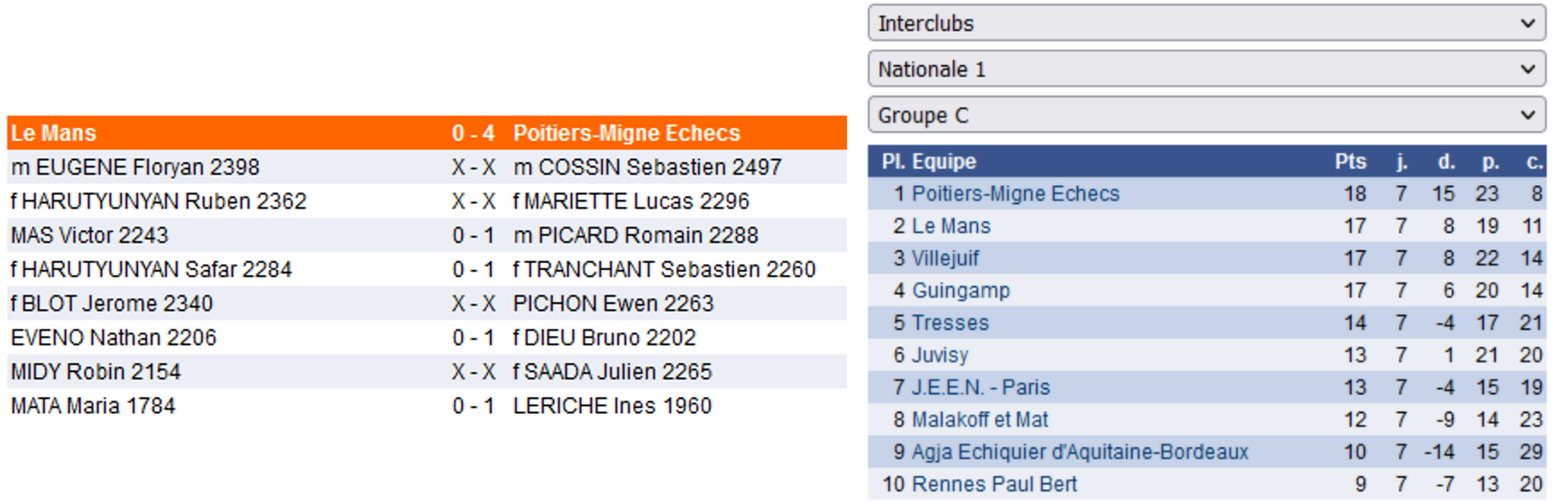Click player PICARD Romain 2288
Viewport: 1556px width, 502px height.
click(635, 235)
